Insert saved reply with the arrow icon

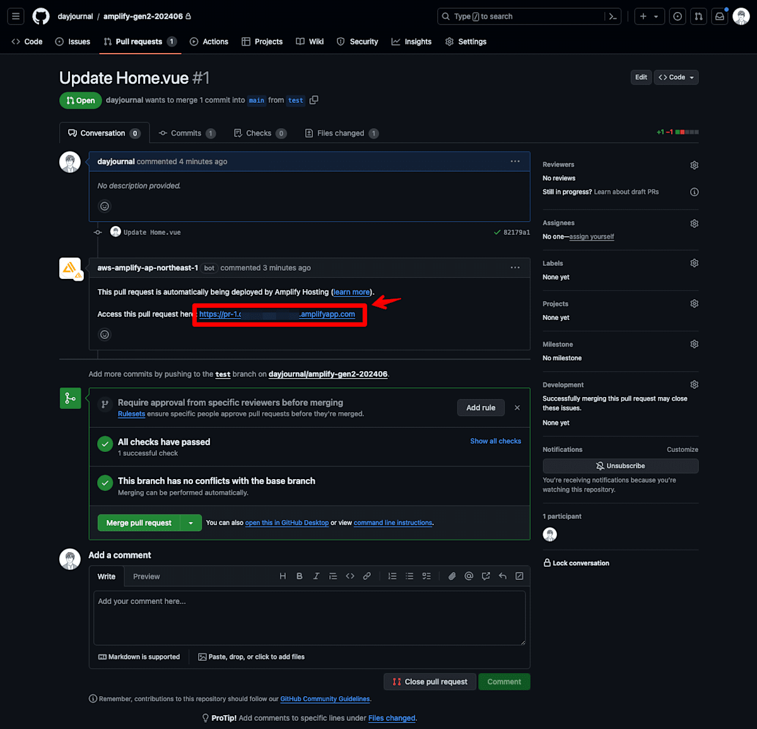pyautogui.click(x=503, y=576)
